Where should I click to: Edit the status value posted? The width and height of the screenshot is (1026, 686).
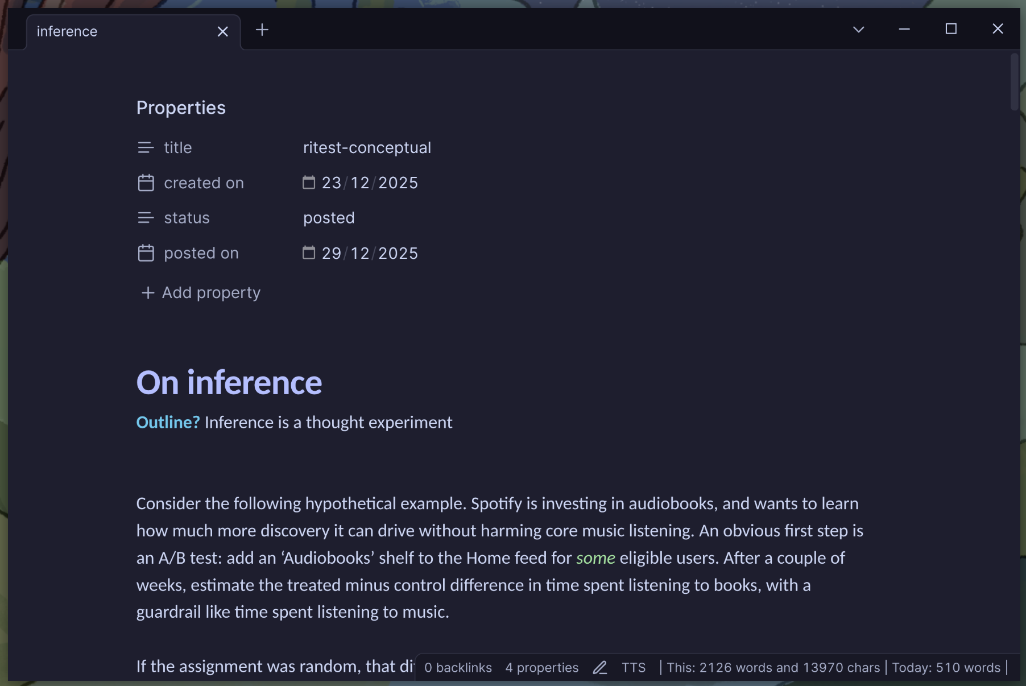coord(329,218)
